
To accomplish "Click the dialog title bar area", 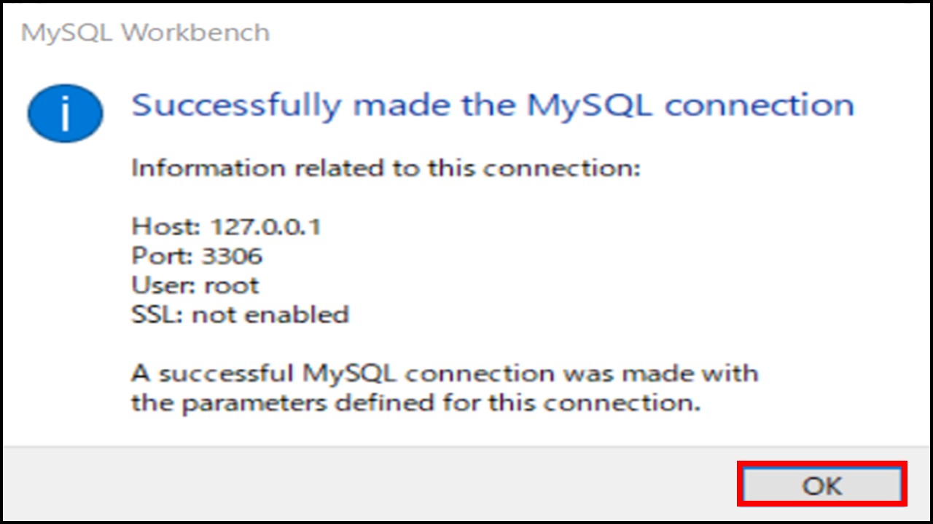I will coord(466,32).
